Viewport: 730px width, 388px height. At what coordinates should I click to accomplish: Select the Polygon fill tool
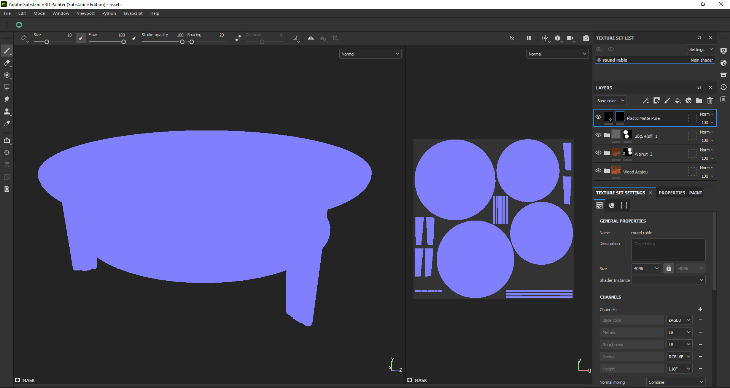click(x=7, y=87)
